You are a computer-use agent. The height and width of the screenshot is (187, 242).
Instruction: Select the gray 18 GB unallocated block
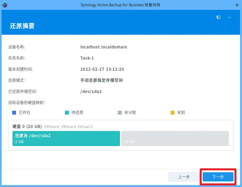point(175,139)
